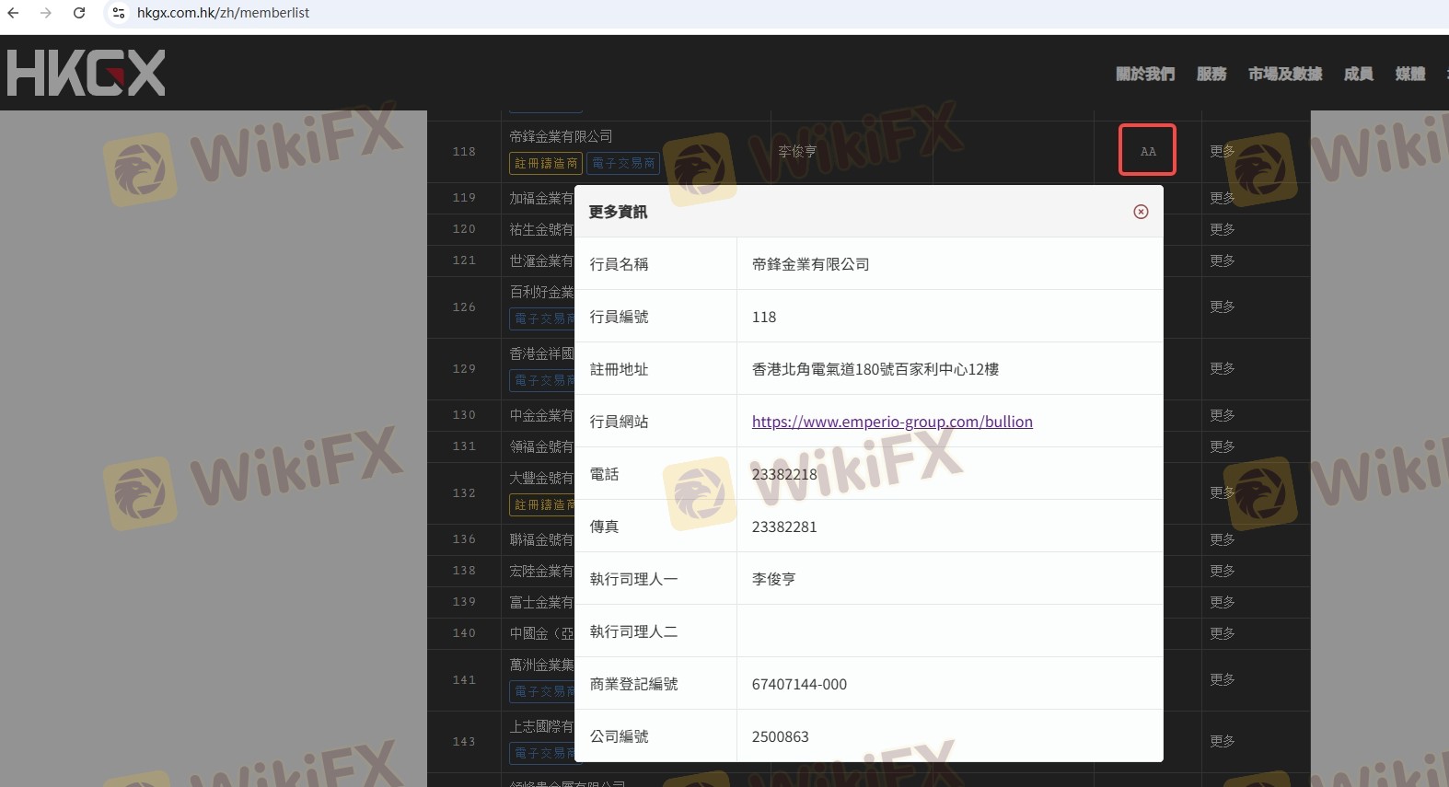Close the 更多資訊 popup dialog
The height and width of the screenshot is (787, 1449).
1141,212
